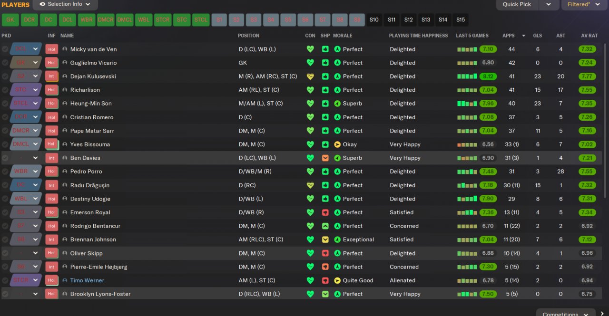Open the Selection Info dropdown
Screen dimensions: 609x316
[65, 4]
